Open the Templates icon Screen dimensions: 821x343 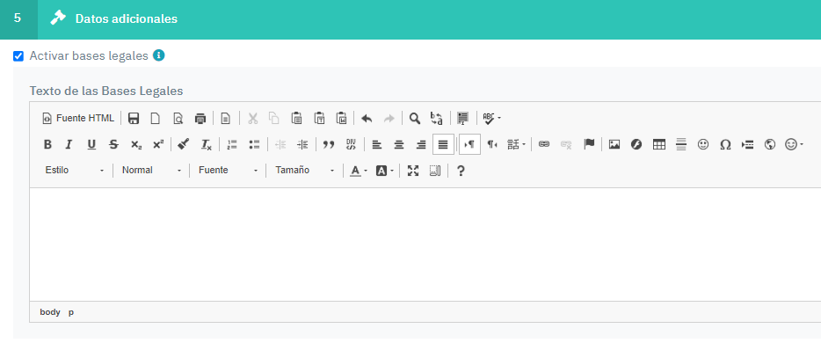225,119
